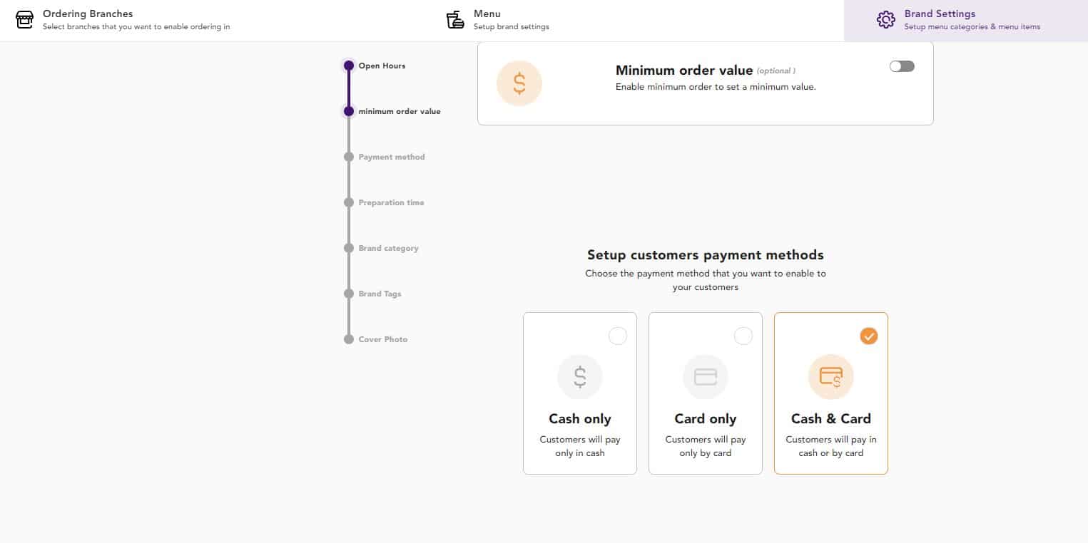
Task: Click the credit card icon in Card only
Action: 706,376
